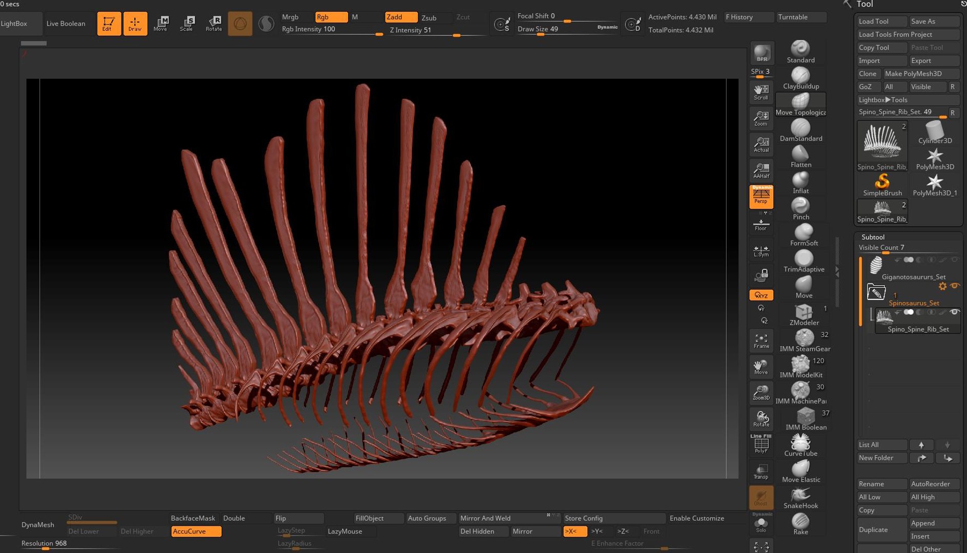
Task: Open Lightbox Tools browser
Action: point(908,100)
